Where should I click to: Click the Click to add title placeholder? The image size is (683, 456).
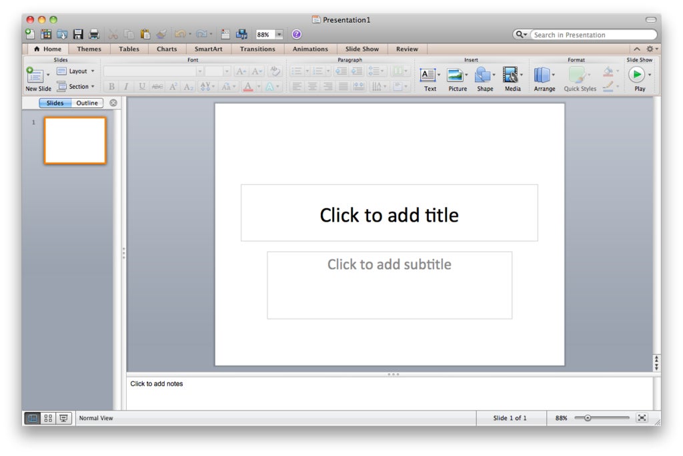(x=389, y=215)
